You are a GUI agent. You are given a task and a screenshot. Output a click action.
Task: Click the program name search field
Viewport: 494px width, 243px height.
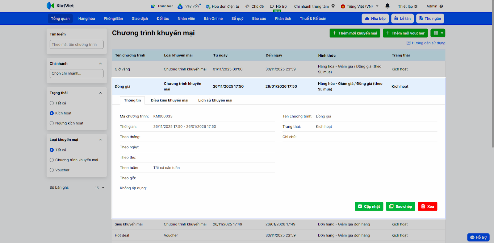click(x=77, y=44)
